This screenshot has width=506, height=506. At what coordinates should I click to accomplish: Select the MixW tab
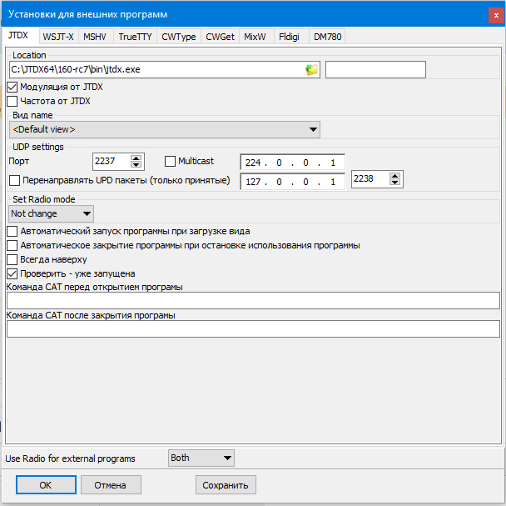pyautogui.click(x=255, y=37)
